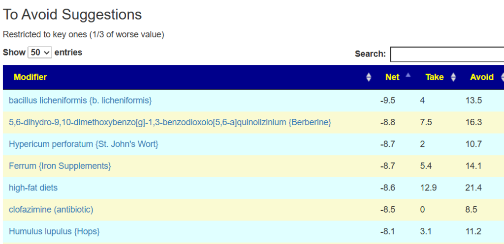Open the bacillus licheniformis modifier link
The image size is (504, 244).
[x=80, y=100]
